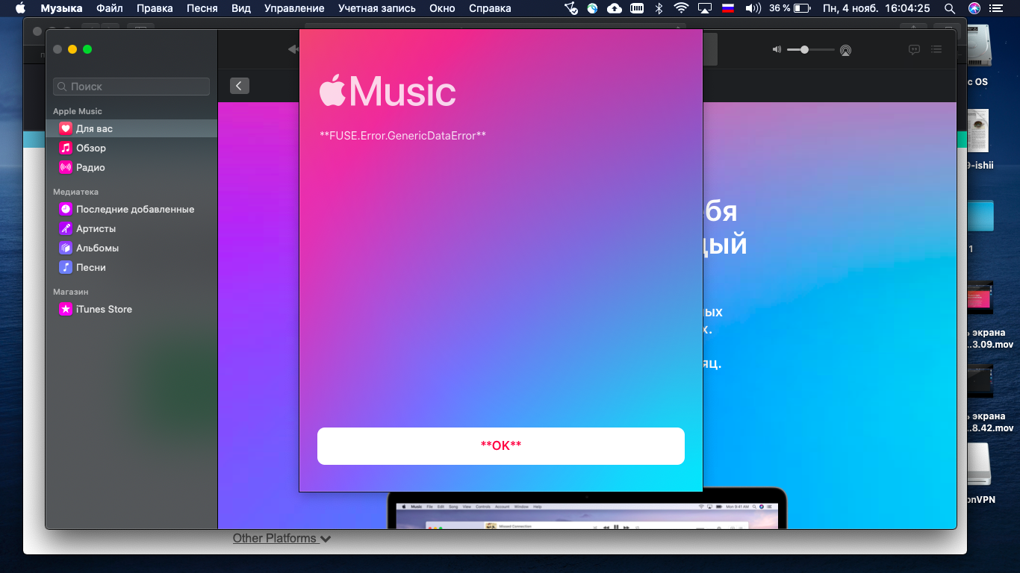Open the 'Артисты' microphone icon

pos(66,228)
